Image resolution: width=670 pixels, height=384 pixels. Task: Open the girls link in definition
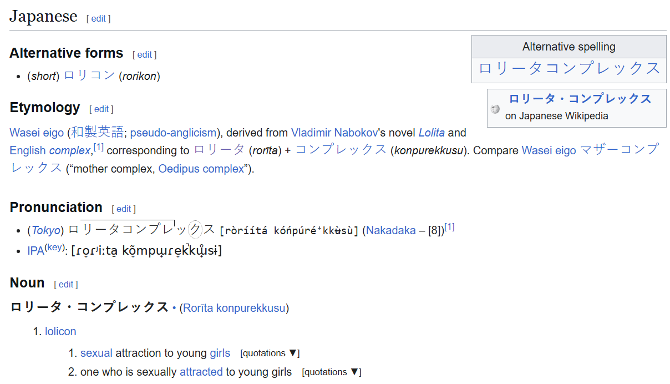(220, 353)
